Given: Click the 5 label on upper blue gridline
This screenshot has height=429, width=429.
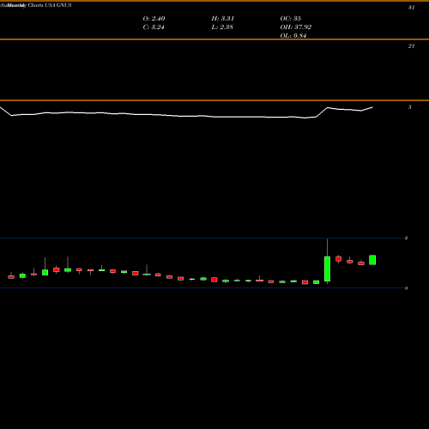Looking at the screenshot, I should click(406, 238).
